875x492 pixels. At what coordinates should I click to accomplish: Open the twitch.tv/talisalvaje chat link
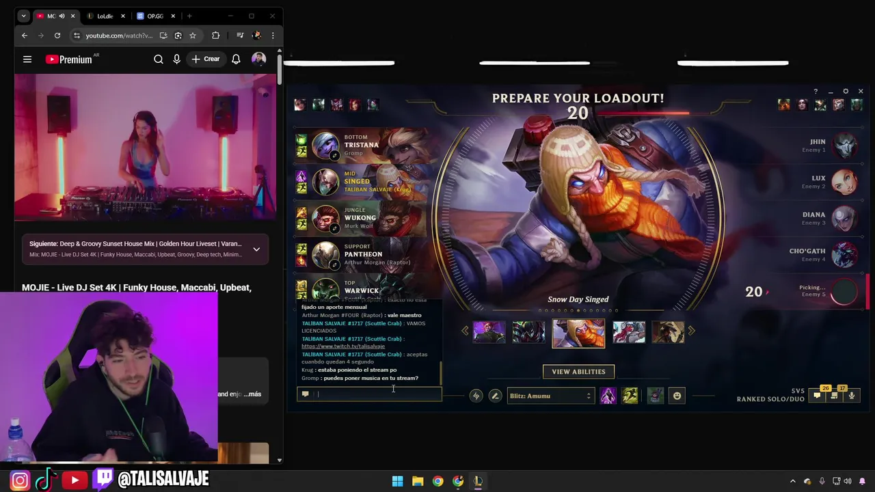pyautogui.click(x=343, y=346)
